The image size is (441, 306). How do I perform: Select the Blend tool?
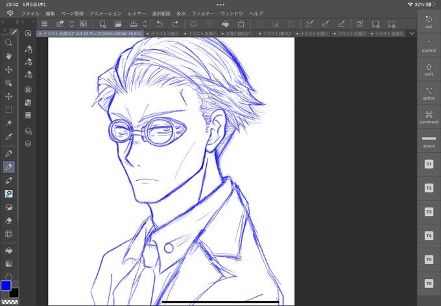point(8,207)
